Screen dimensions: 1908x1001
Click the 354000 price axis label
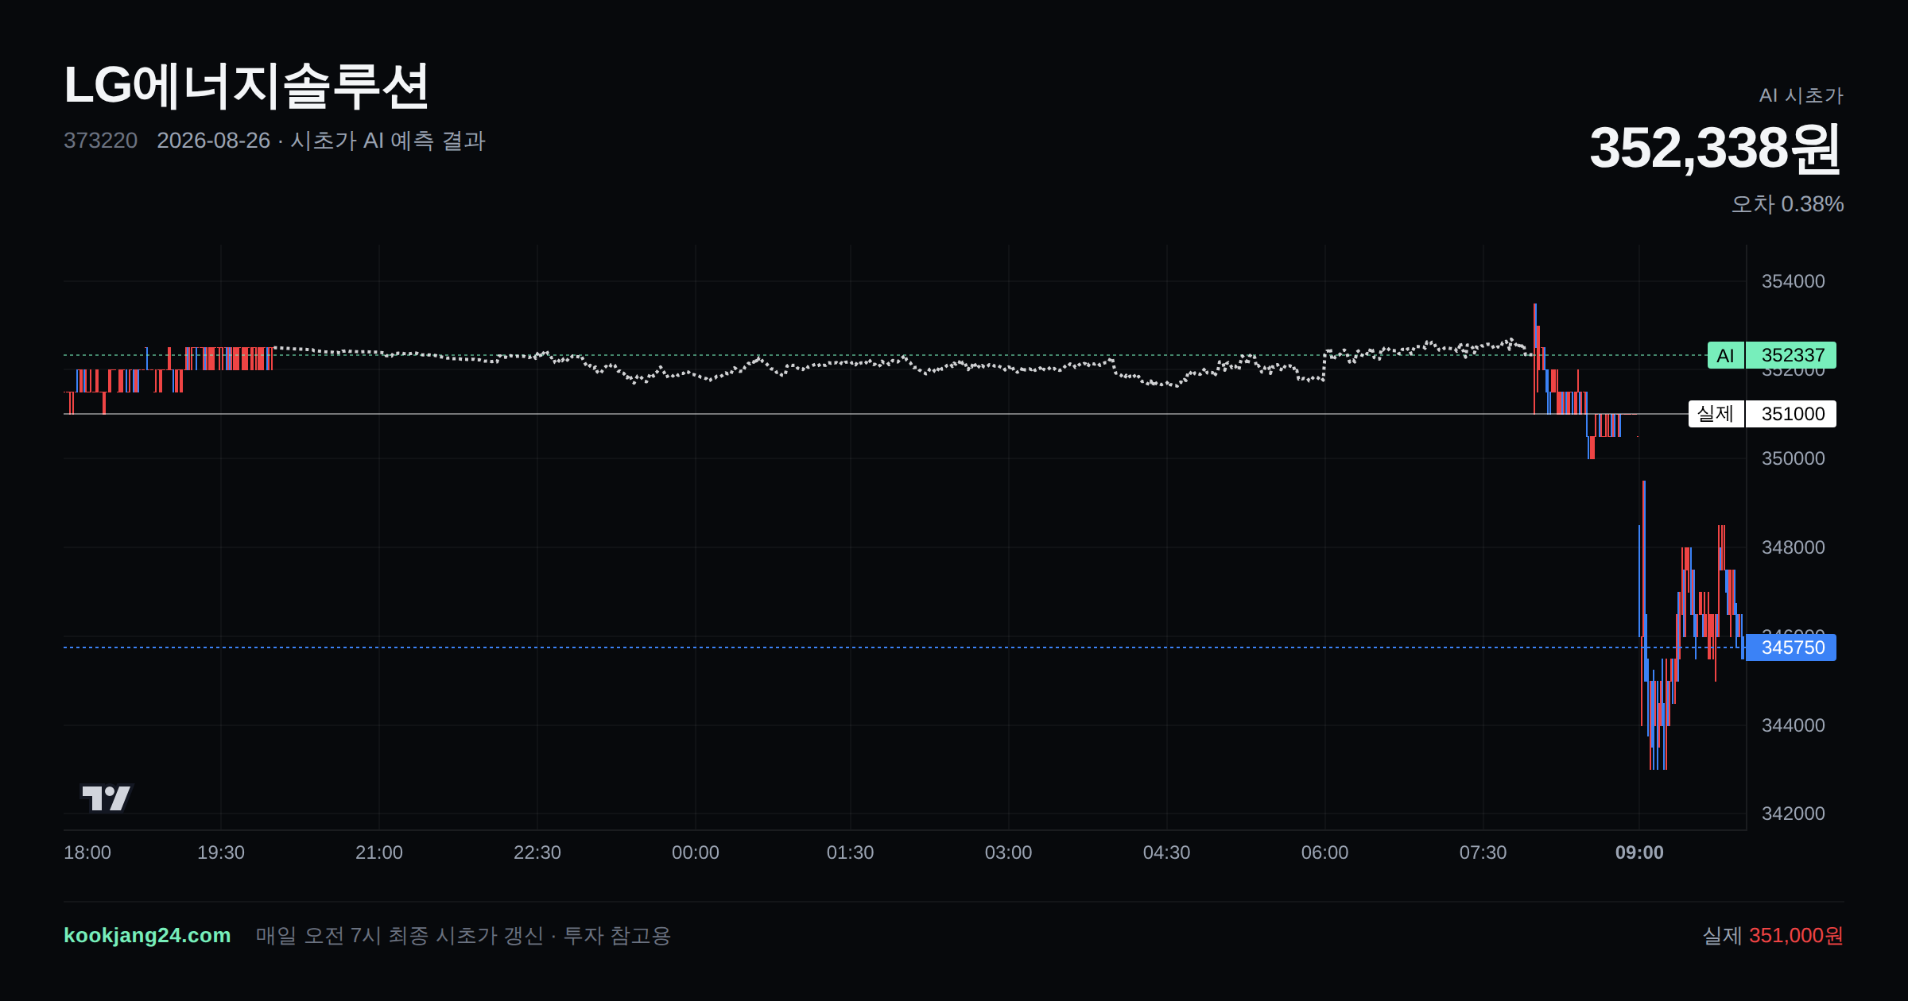(x=1794, y=281)
